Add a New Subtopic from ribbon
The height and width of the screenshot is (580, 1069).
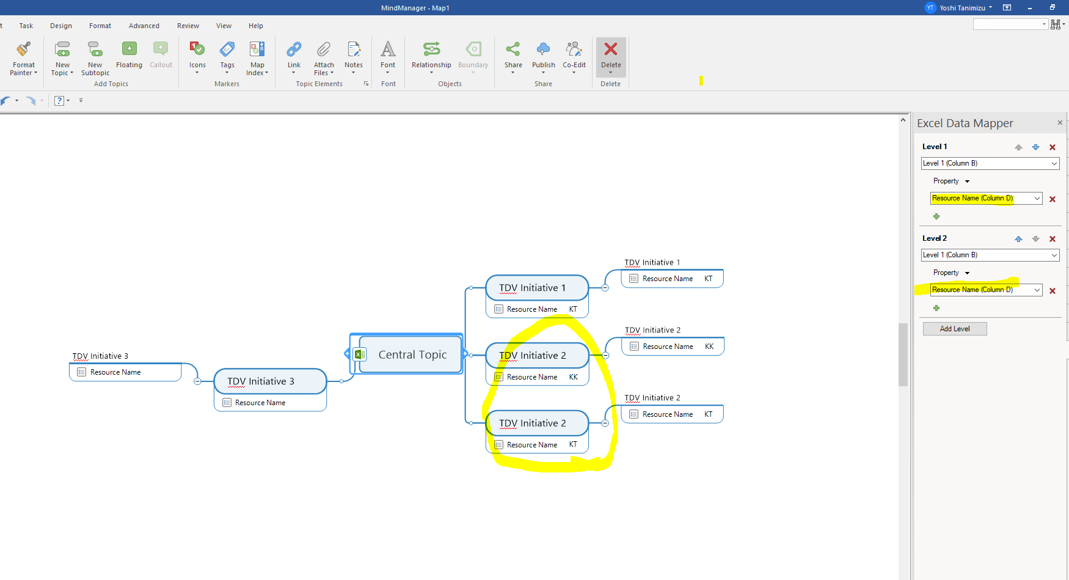coord(95,50)
